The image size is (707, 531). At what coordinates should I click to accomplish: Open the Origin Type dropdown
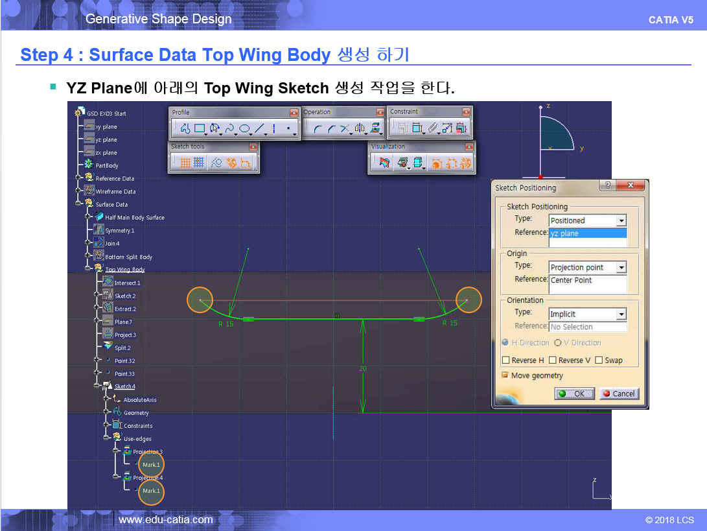coord(621,268)
